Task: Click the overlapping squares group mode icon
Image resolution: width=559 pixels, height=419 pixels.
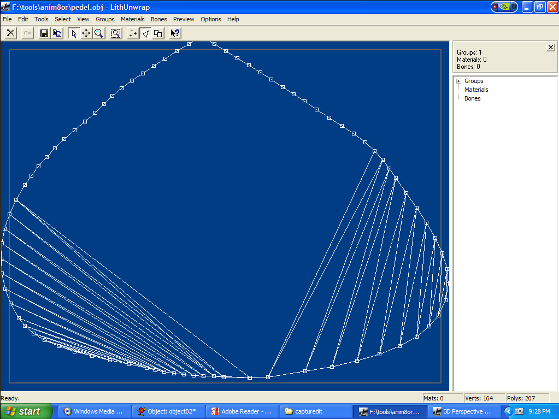Action: [158, 33]
